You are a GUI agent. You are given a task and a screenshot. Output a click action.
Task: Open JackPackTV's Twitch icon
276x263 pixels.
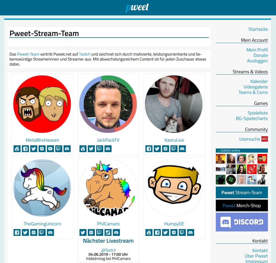(100, 149)
